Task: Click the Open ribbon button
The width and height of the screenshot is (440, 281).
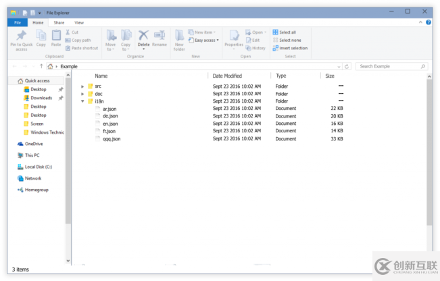Action: (x=255, y=32)
